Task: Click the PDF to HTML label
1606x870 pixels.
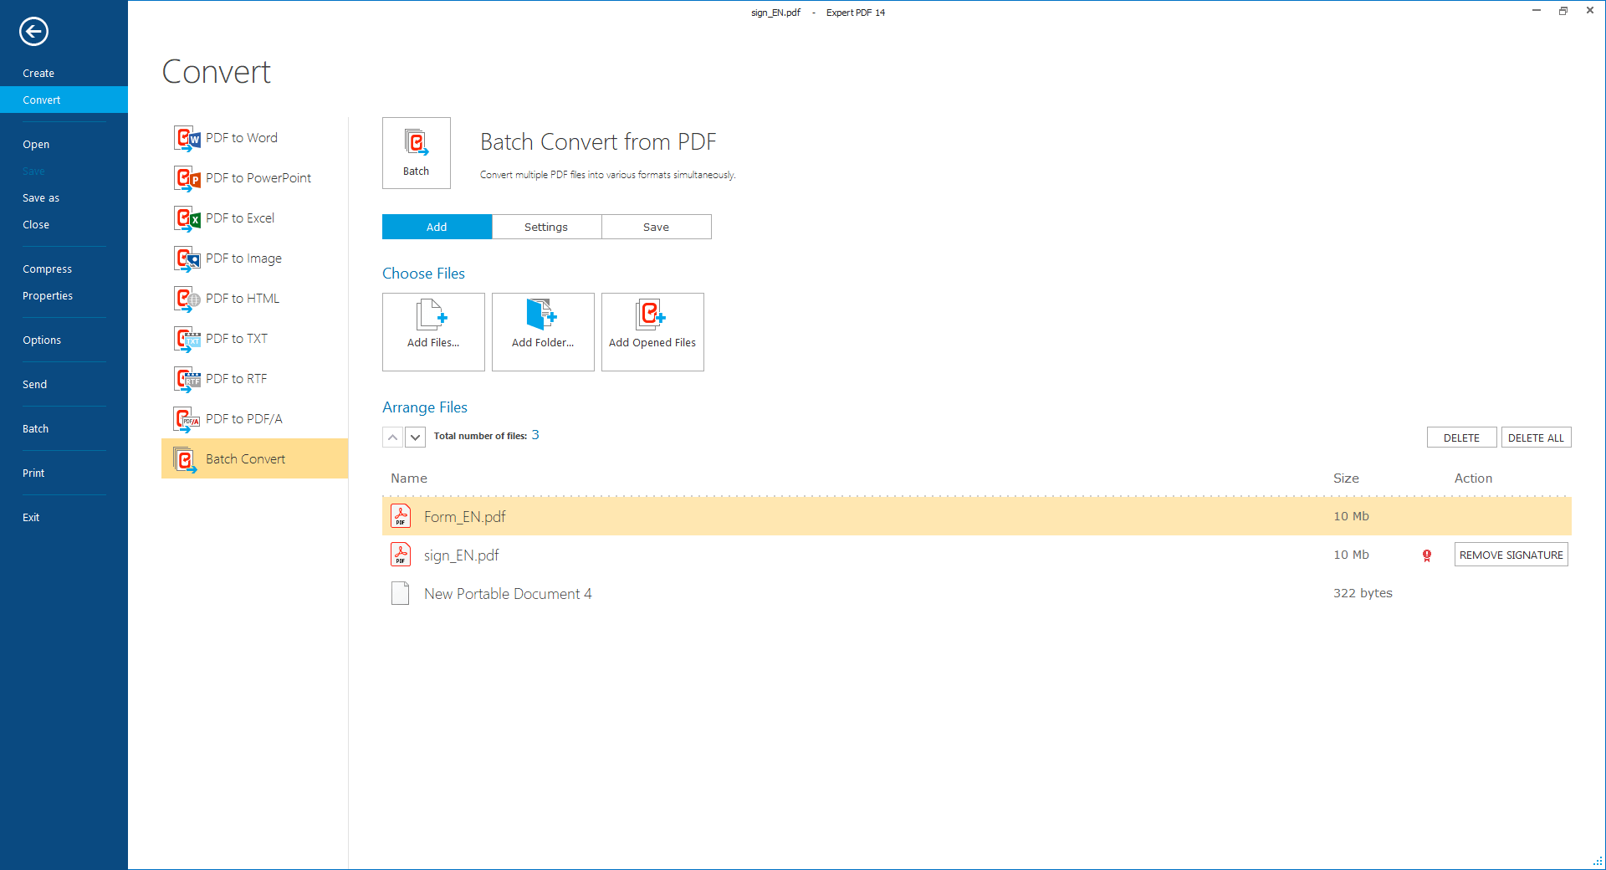Action: tap(243, 299)
